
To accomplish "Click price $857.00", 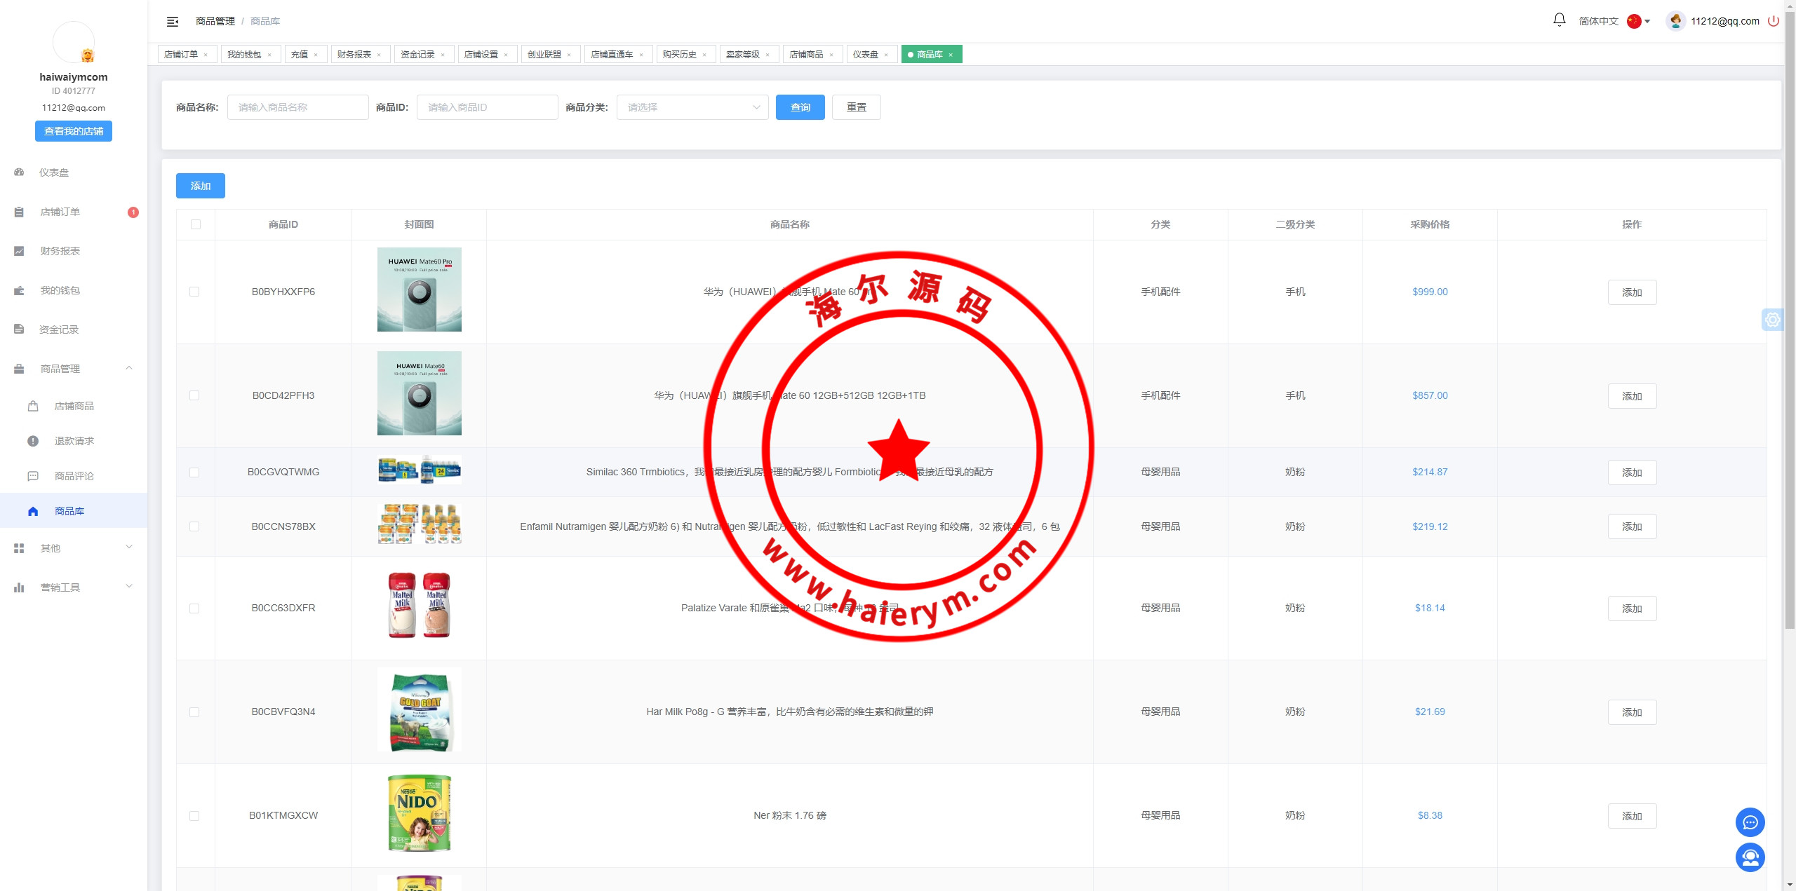I will pos(1430,395).
